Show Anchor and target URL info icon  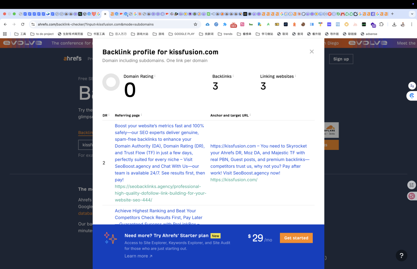coord(250,115)
